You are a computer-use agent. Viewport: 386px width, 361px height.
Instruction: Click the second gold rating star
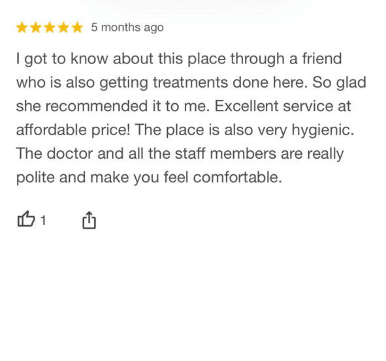coord(35,28)
